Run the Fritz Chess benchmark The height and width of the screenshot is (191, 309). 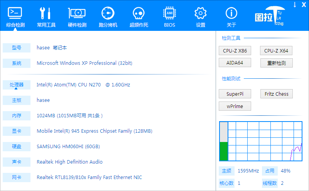(x=276, y=94)
